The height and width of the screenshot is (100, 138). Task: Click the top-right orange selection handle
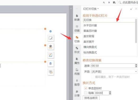point(45,29)
